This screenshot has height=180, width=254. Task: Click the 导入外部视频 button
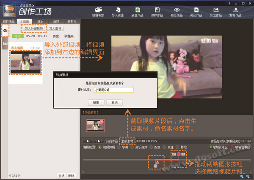pyautogui.click(x=34, y=28)
